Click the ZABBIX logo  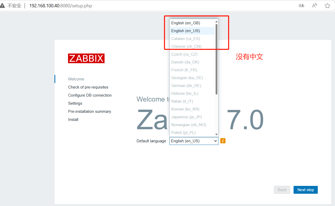(x=86, y=58)
